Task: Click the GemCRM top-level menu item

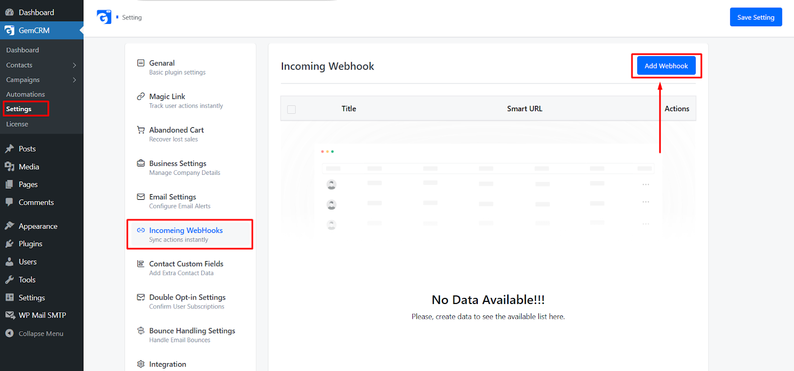Action: [42, 30]
